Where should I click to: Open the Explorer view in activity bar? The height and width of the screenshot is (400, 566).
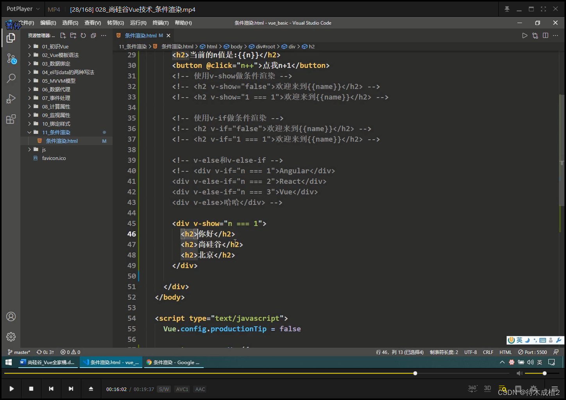point(11,38)
